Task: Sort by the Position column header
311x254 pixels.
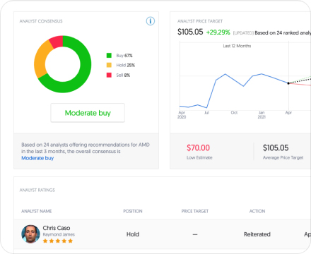Action: pyautogui.click(x=133, y=211)
